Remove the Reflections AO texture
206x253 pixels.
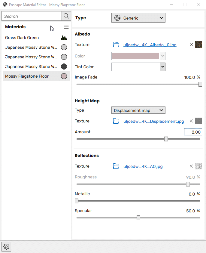191,166
